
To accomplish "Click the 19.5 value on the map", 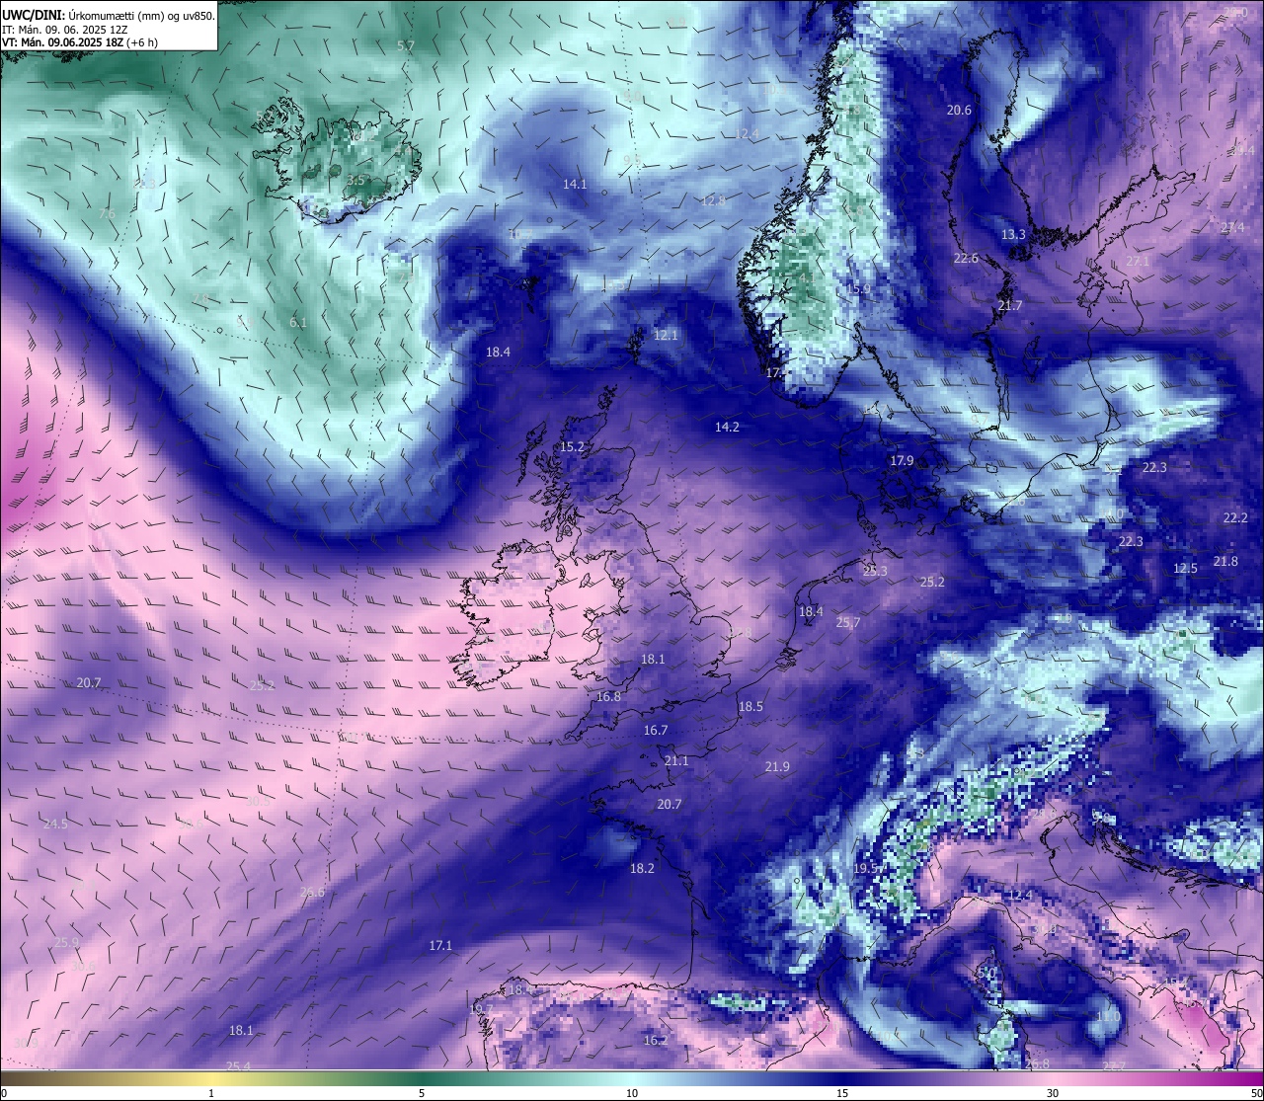I will coord(865,867).
